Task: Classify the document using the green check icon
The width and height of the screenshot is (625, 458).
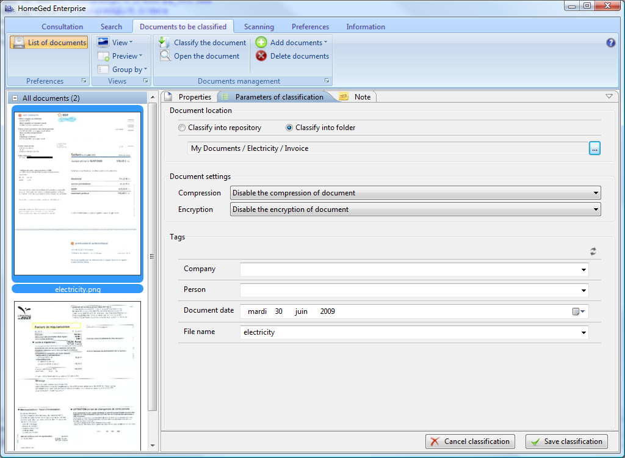Action: pyautogui.click(x=163, y=42)
